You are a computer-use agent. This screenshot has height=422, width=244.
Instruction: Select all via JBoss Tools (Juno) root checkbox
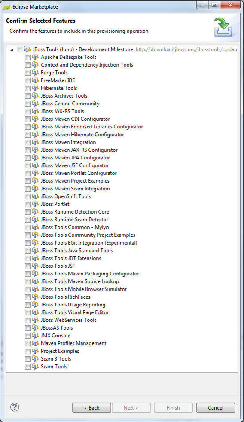click(x=19, y=49)
